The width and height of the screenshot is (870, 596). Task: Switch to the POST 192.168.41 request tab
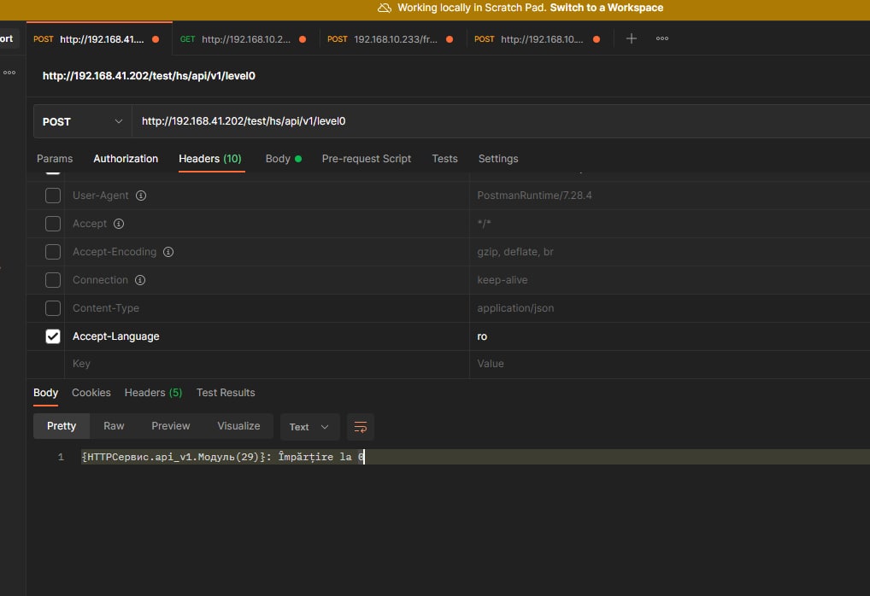[99, 38]
